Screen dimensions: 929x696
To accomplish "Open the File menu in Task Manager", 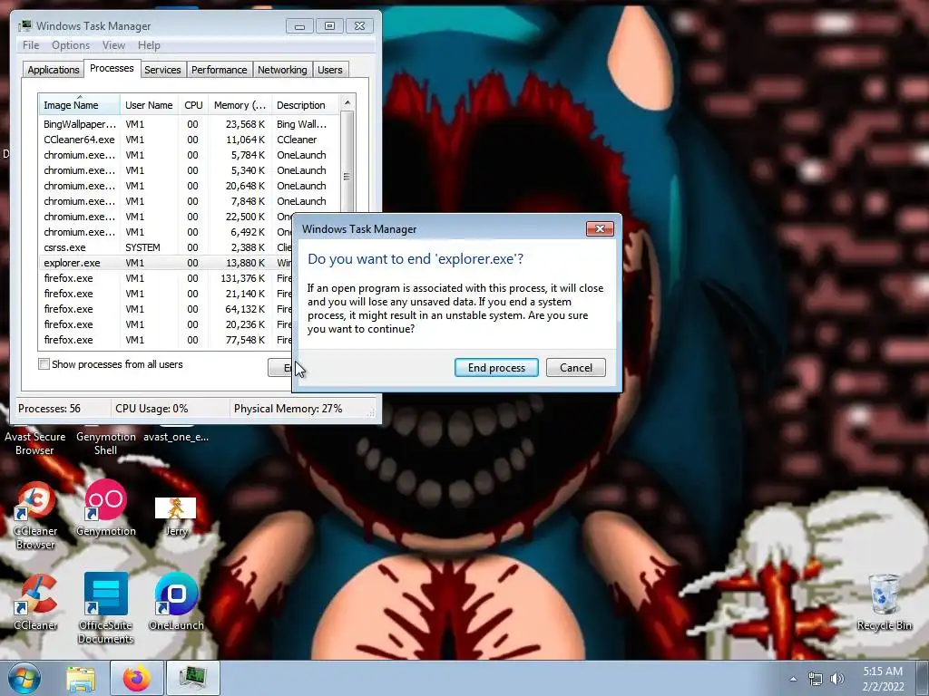I will coord(31,45).
